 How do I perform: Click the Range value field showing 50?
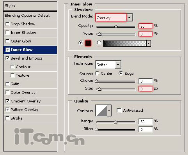coord(145,122)
